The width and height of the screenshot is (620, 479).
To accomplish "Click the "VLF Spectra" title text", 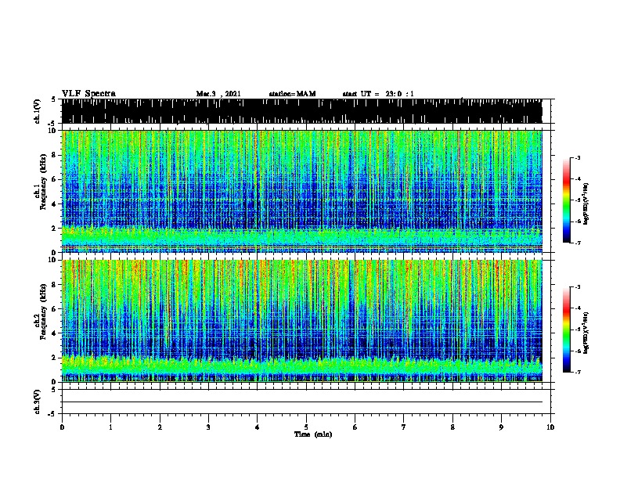I will click(x=88, y=94).
